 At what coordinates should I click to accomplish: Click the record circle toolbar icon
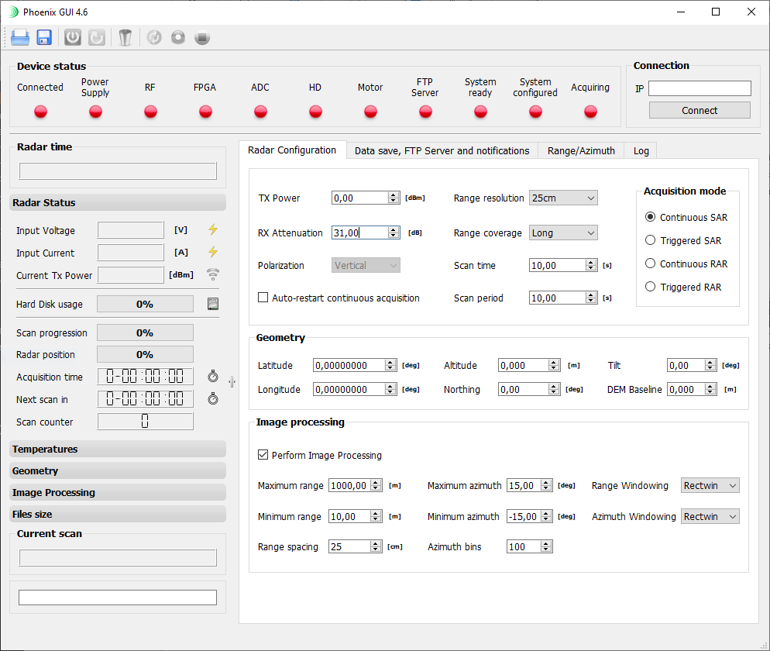pos(178,37)
